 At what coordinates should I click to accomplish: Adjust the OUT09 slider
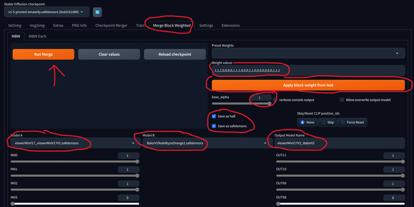click(341, 189)
